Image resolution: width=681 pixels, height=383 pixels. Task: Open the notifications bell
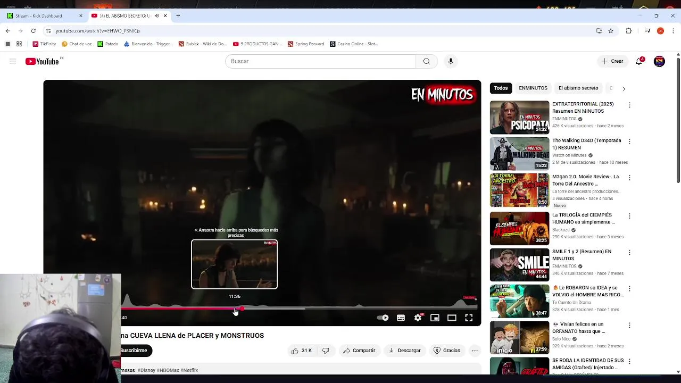tap(639, 61)
